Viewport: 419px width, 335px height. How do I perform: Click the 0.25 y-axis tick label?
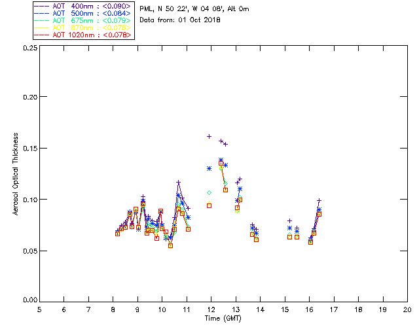(30, 48)
